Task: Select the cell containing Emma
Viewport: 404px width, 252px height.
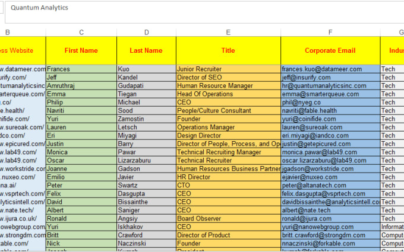Action: 81,94
